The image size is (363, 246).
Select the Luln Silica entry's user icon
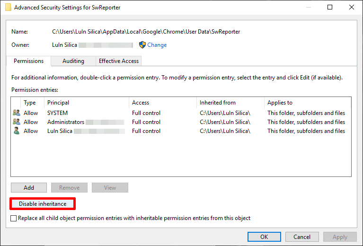pyautogui.click(x=17, y=131)
